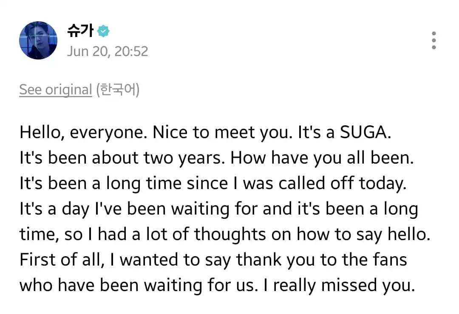Click the line starting 'First of all, I wanted'
The image size is (459, 314).
tap(213, 260)
